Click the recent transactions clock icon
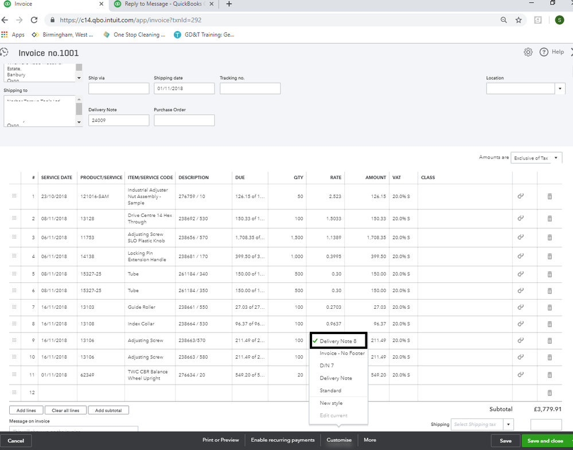Image resolution: width=573 pixels, height=450 pixels. click(4, 52)
